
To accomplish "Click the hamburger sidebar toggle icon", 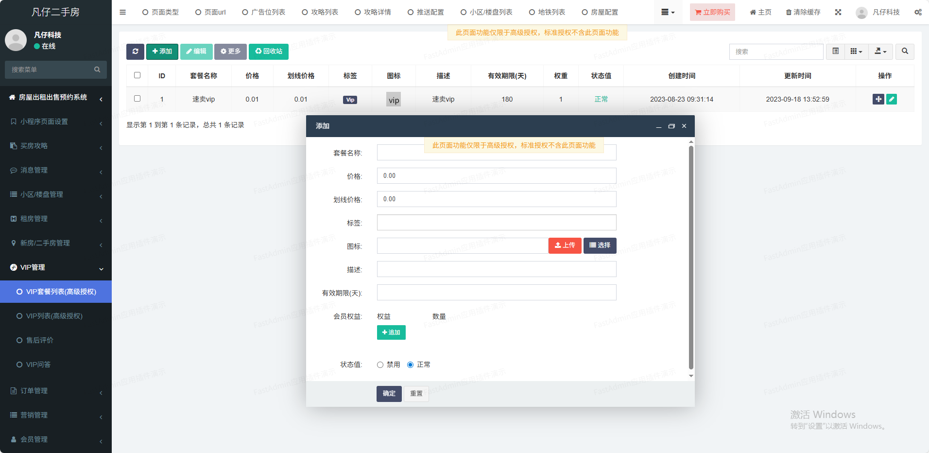I will click(122, 12).
